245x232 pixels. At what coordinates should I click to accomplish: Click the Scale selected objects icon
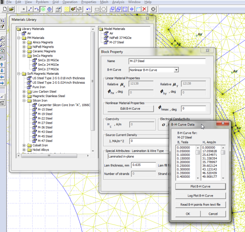[x=125, y=9]
